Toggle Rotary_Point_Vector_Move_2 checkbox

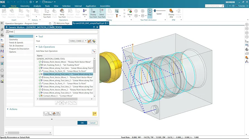click(40, 89)
